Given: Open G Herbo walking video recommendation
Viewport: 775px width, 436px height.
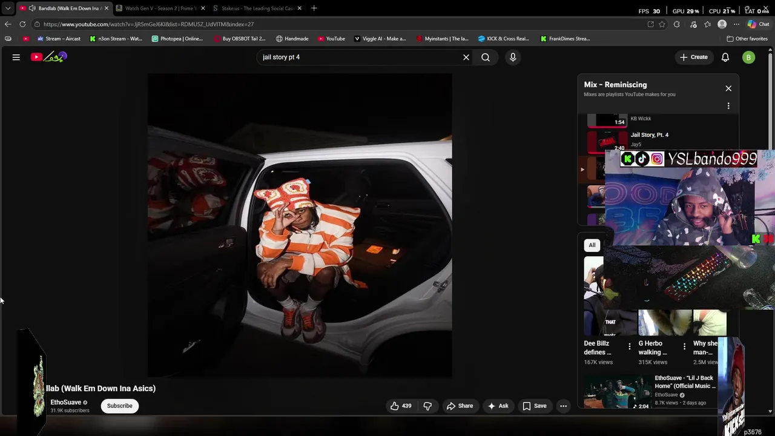Looking at the screenshot, I should (x=653, y=348).
